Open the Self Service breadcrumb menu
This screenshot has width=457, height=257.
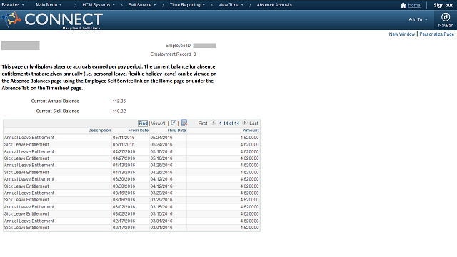143,5
